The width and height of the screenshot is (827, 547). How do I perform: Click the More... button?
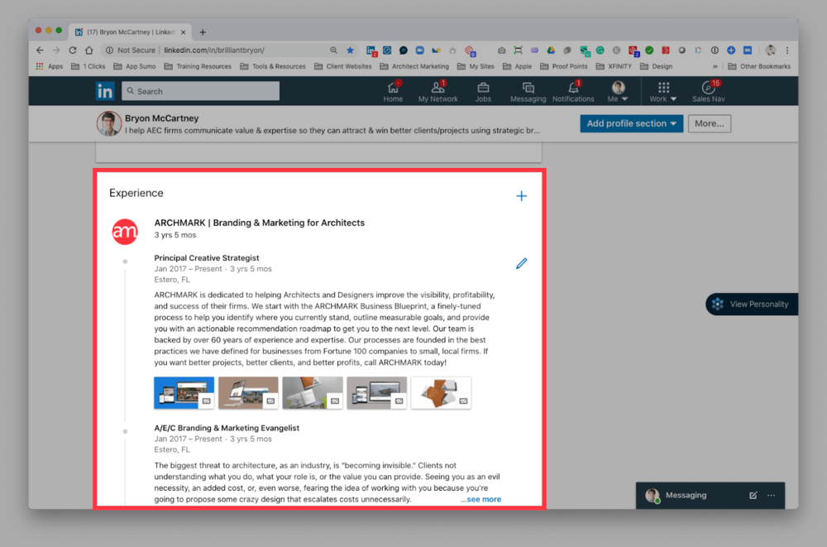click(710, 123)
